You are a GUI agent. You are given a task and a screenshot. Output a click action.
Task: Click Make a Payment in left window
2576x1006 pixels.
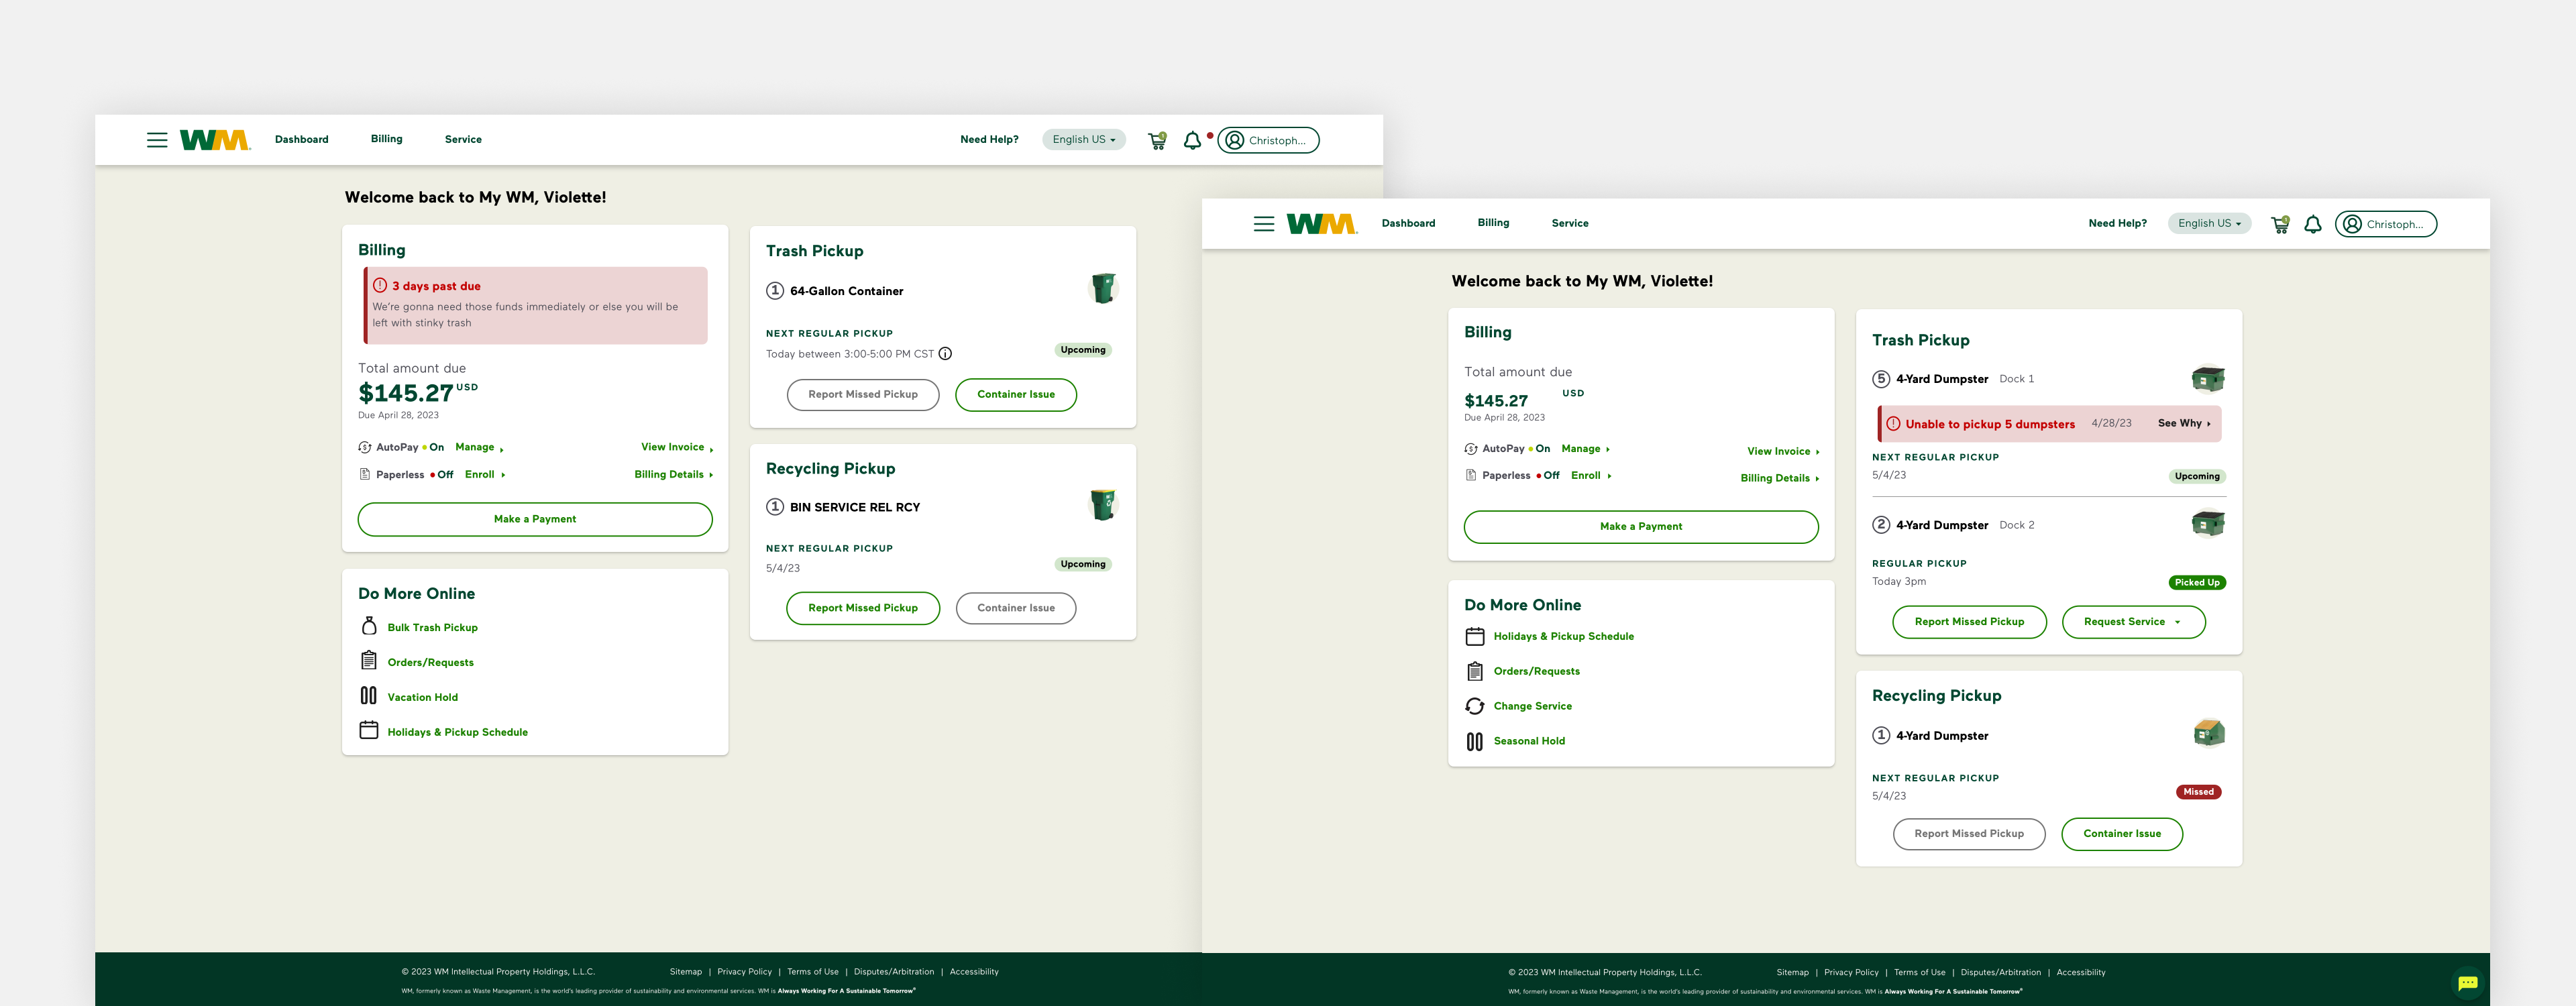tap(535, 519)
